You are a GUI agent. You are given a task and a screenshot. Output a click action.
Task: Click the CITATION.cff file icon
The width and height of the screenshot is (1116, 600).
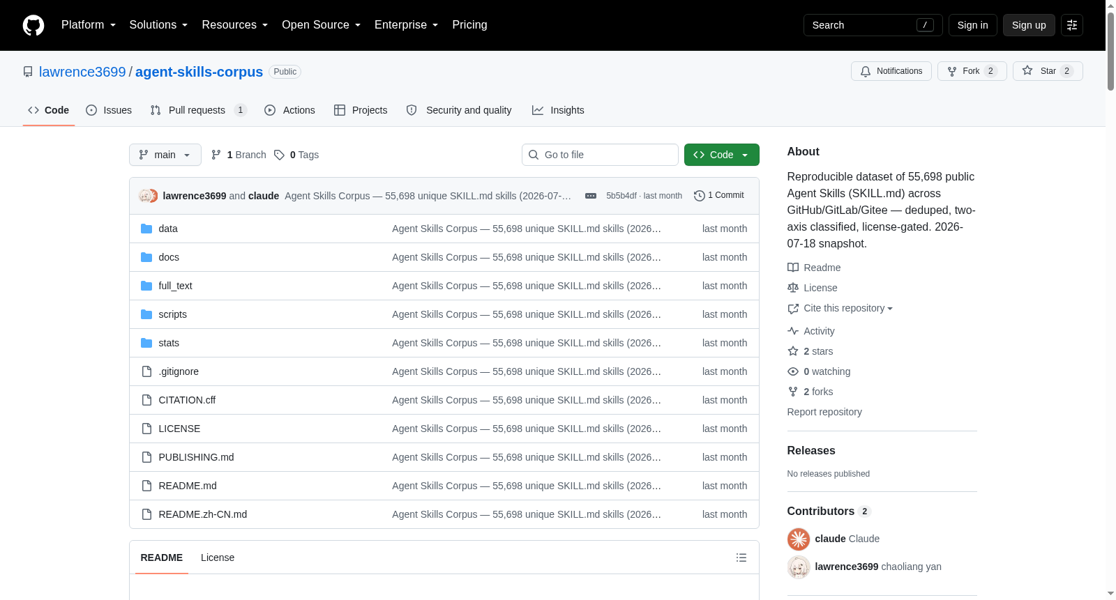(x=146, y=400)
